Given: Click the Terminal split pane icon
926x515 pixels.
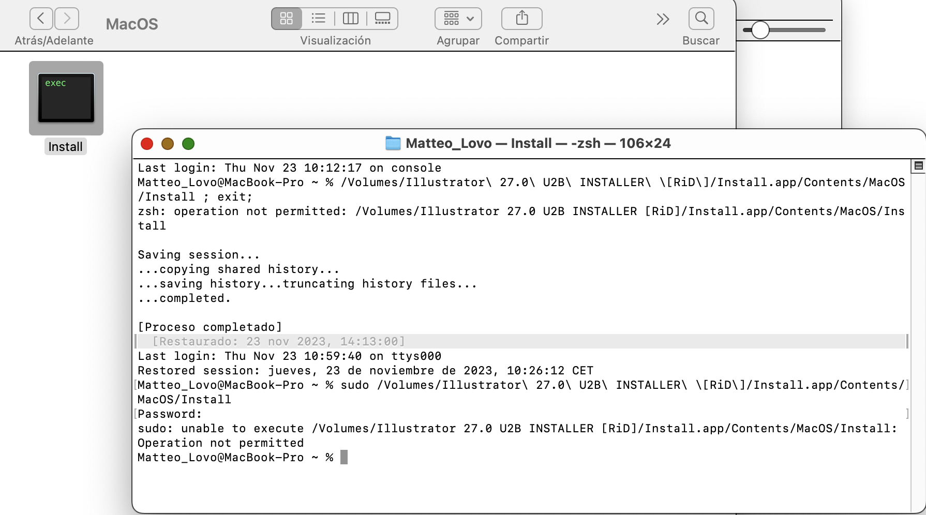Looking at the screenshot, I should pos(919,165).
